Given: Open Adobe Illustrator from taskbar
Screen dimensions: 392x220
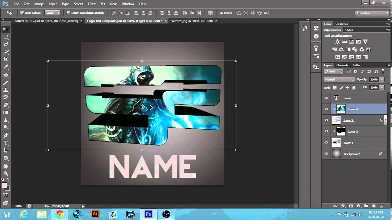Looking at the screenshot, I should coord(95,214).
